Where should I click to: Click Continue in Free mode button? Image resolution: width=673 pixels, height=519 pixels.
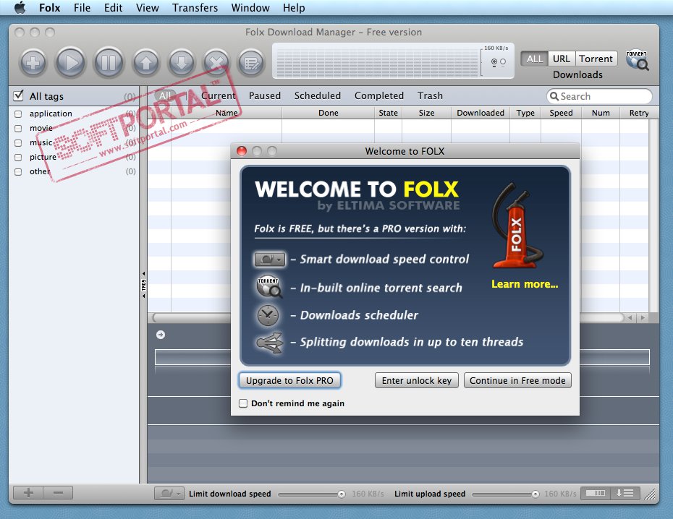(x=517, y=380)
